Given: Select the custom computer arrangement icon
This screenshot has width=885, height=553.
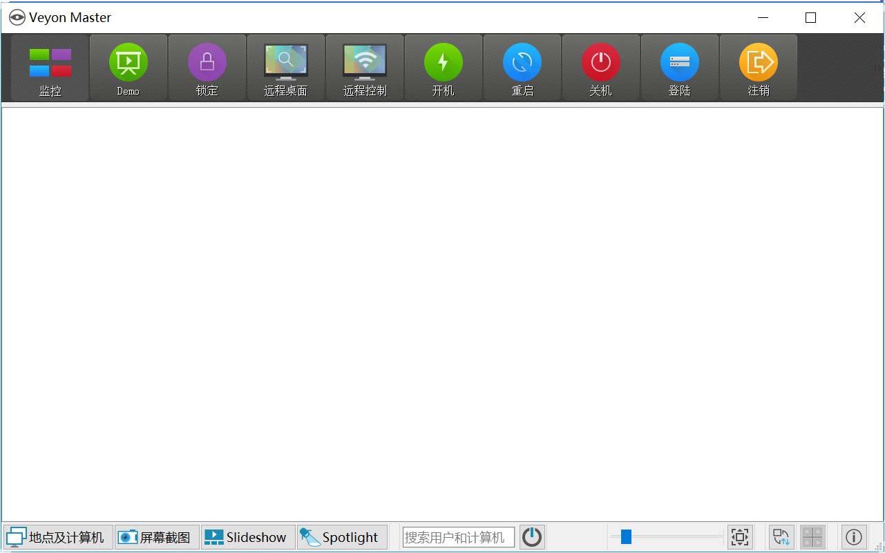Looking at the screenshot, I should tap(812, 536).
